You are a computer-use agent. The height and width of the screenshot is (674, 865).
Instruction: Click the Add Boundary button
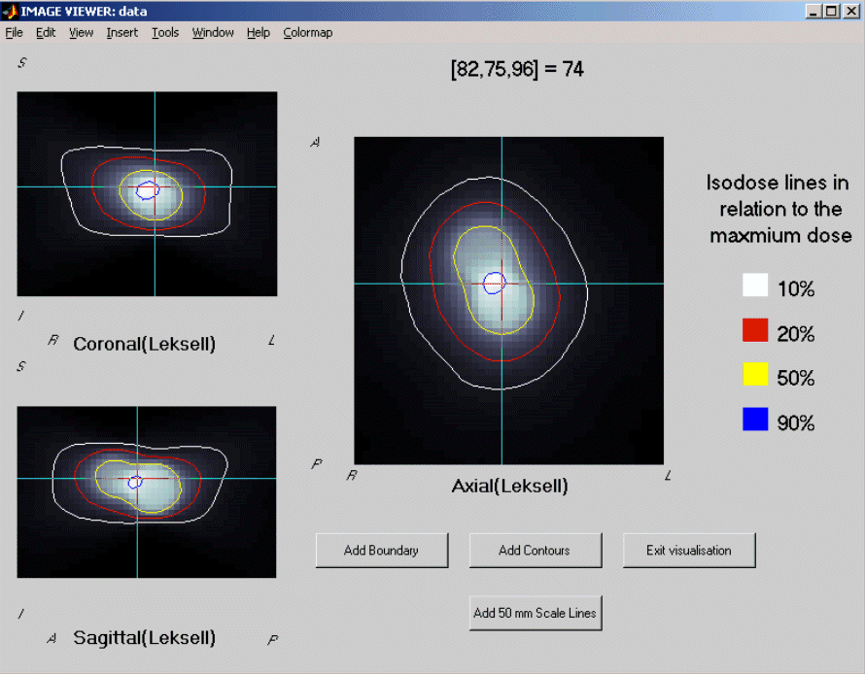tap(381, 550)
